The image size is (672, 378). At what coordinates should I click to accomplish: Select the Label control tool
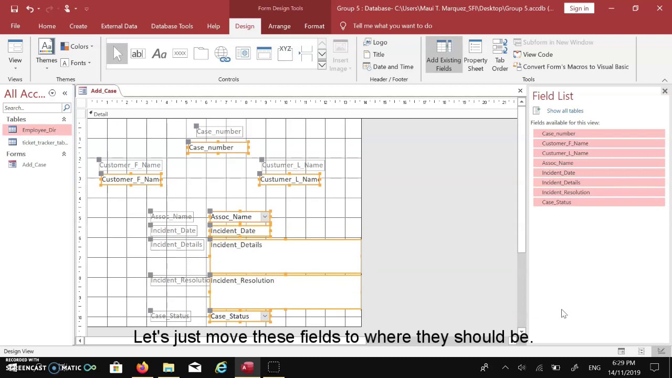point(159,54)
